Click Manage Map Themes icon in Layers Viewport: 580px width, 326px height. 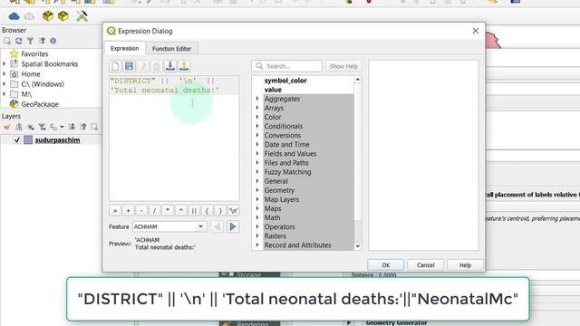tap(31, 127)
